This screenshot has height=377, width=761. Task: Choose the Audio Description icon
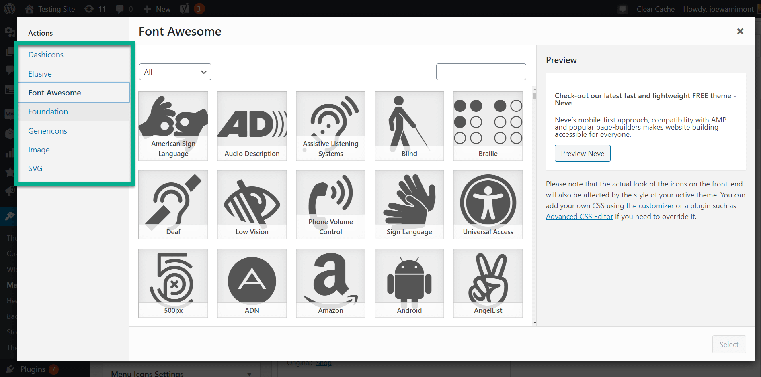(252, 126)
